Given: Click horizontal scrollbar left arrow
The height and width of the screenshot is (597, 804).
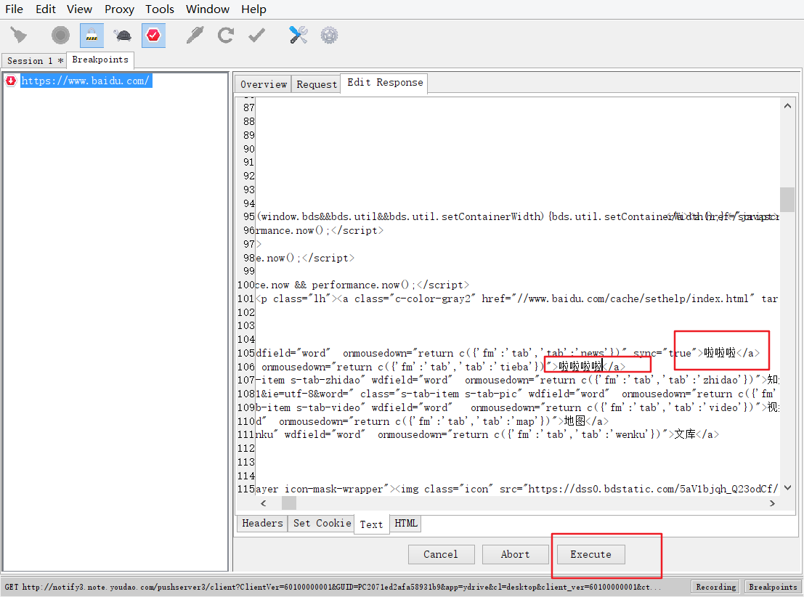Looking at the screenshot, I should (264, 503).
